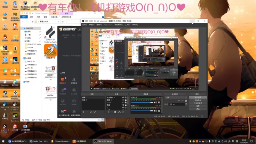Screen dimensions: 256x144
Task: Open 淡出 transition dropdown in OBS
Action: pos(176,98)
